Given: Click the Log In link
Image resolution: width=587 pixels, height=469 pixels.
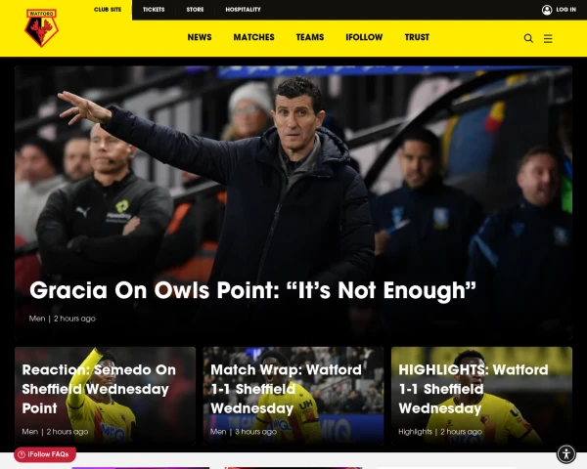Looking at the screenshot, I should (565, 10).
